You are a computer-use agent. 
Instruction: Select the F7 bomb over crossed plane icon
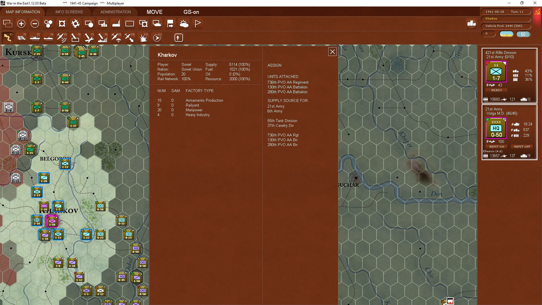(x=89, y=38)
